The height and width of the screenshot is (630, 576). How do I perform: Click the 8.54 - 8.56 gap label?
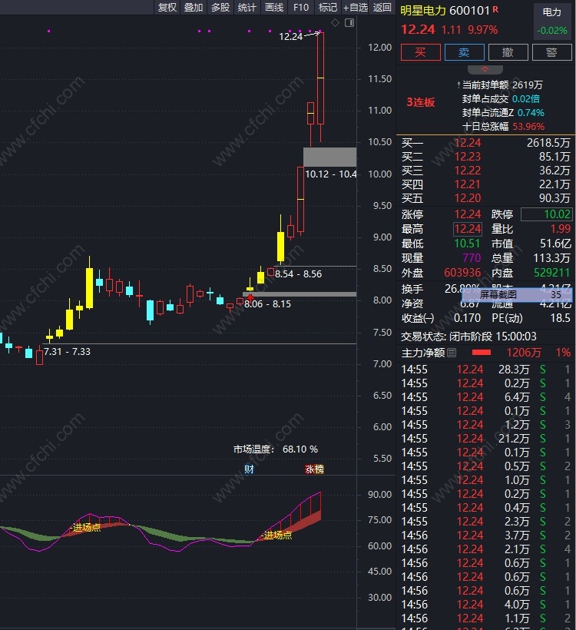click(x=298, y=274)
